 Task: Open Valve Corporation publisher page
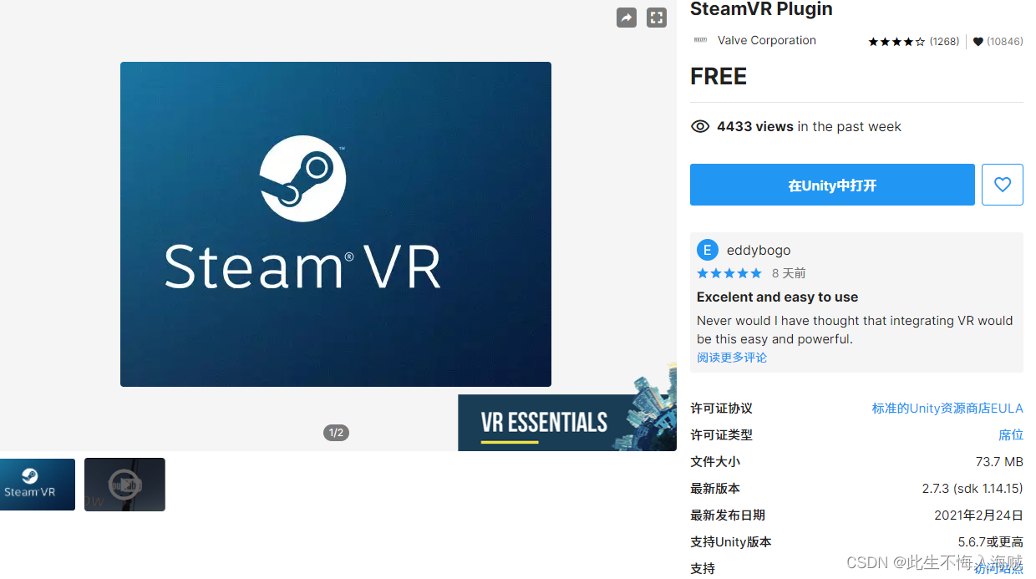pyautogui.click(x=767, y=40)
